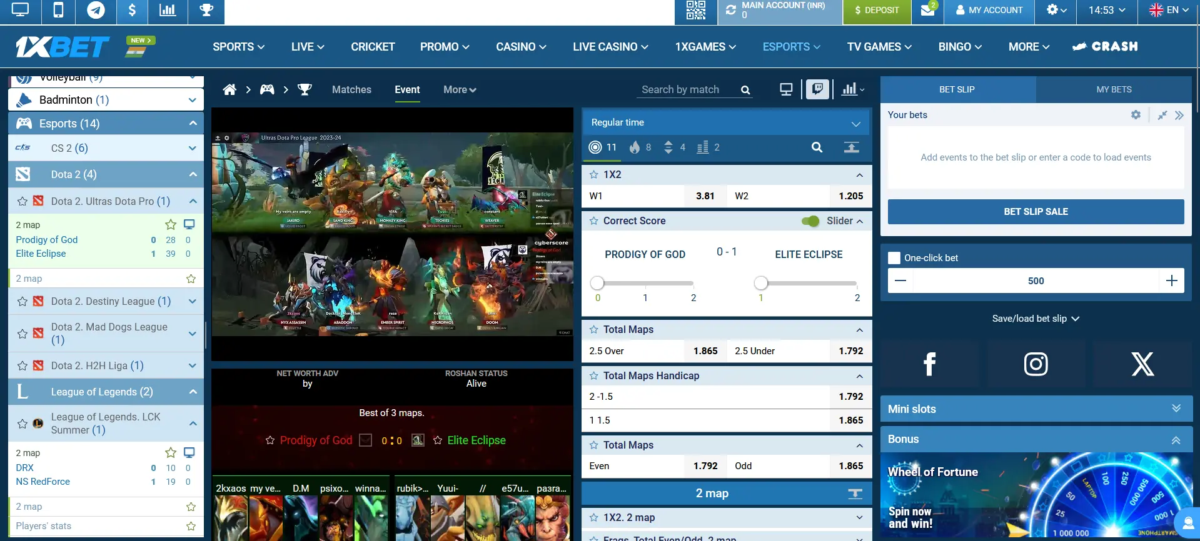
Task: Click the BET SLIP SALE button
Action: 1036,212
